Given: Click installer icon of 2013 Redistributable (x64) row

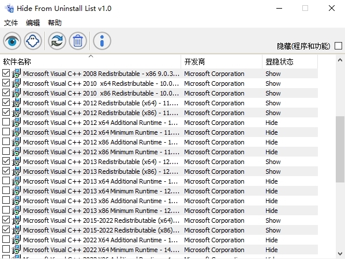Looking at the screenshot, I should pos(16,161).
